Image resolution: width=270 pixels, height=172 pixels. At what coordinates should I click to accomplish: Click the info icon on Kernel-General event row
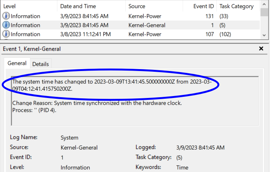tap(6, 25)
